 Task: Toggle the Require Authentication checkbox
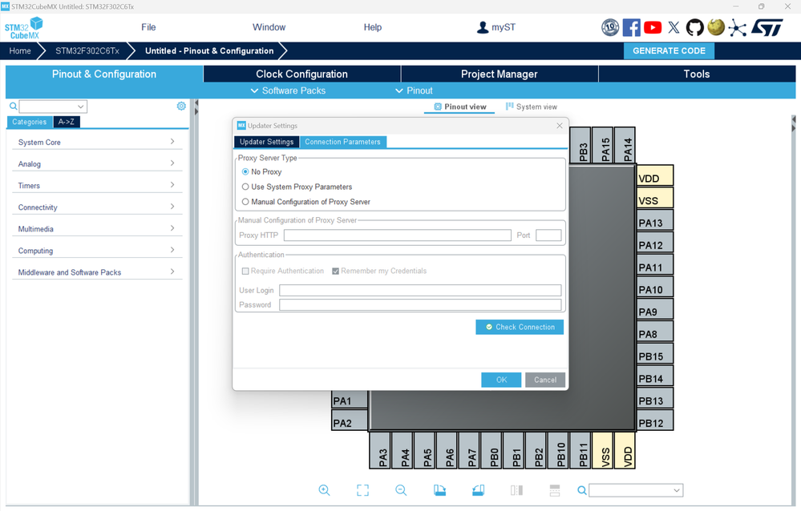pos(245,271)
